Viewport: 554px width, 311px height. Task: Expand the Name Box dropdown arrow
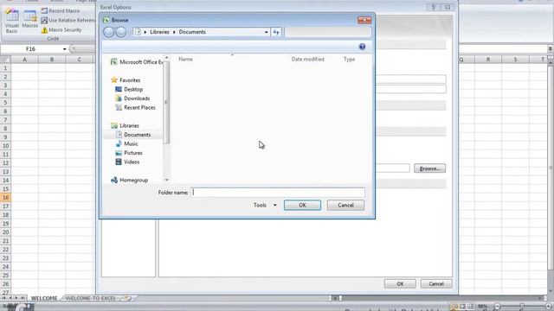[64, 49]
